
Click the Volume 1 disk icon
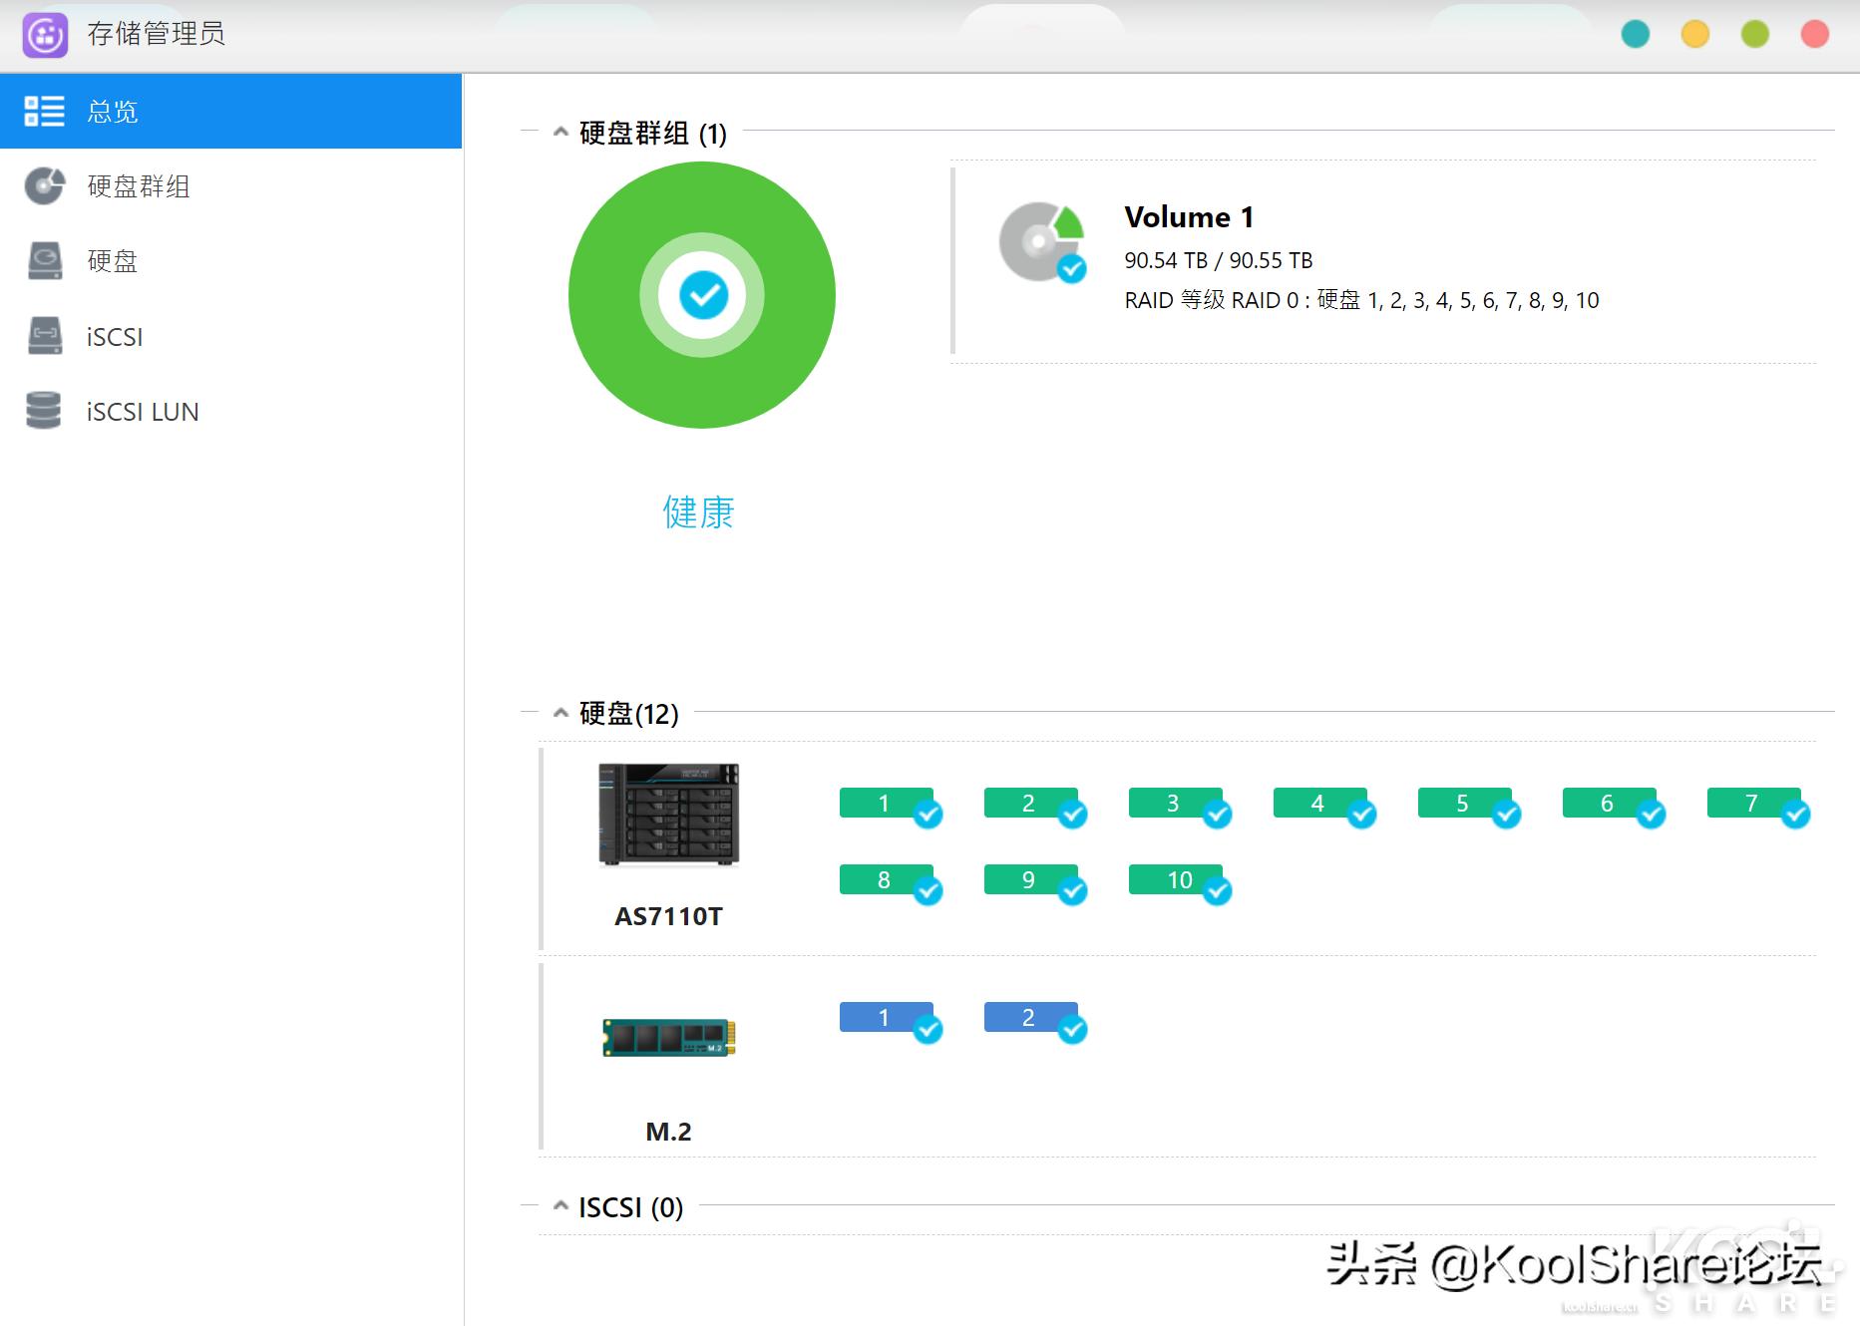(1039, 242)
